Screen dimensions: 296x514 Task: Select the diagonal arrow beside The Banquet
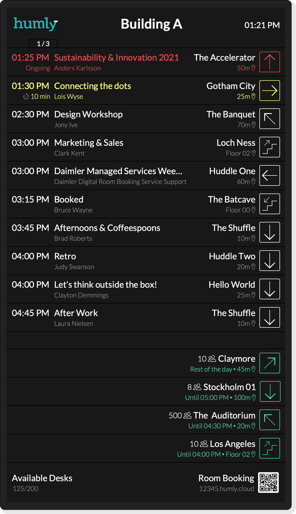[269, 119]
